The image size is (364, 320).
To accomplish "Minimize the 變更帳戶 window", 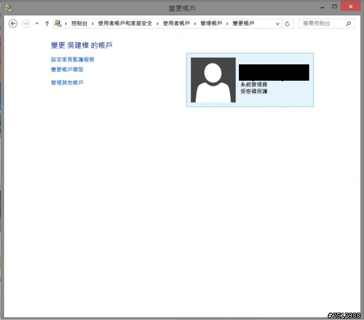I will [x=322, y=7].
